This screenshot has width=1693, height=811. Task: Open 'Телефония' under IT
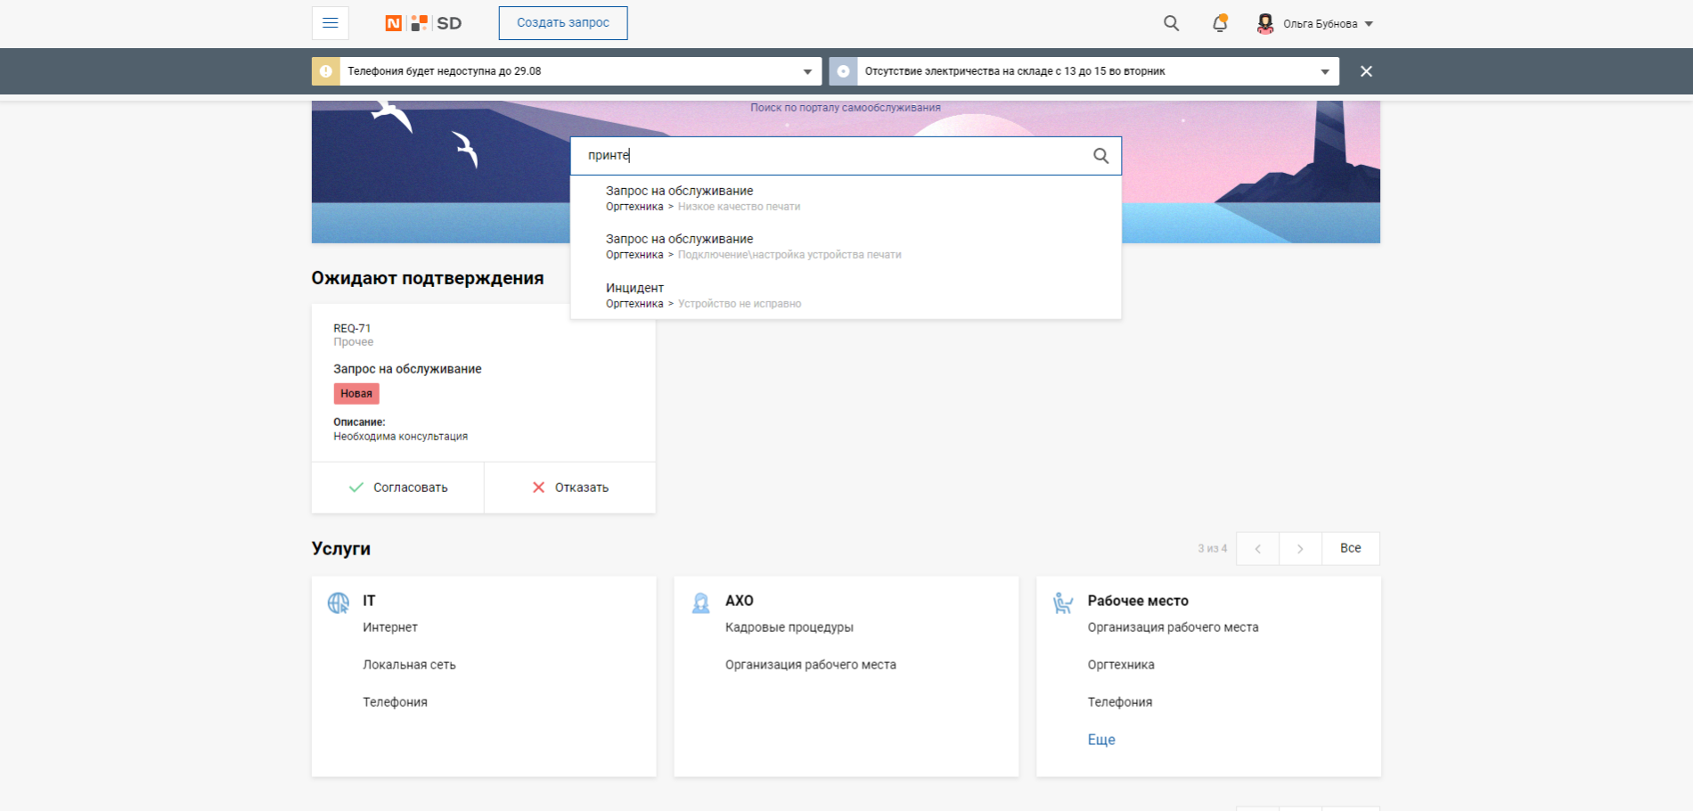[x=395, y=702]
